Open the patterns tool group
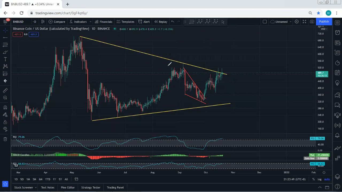342x192 pixels. (x=5, y=66)
